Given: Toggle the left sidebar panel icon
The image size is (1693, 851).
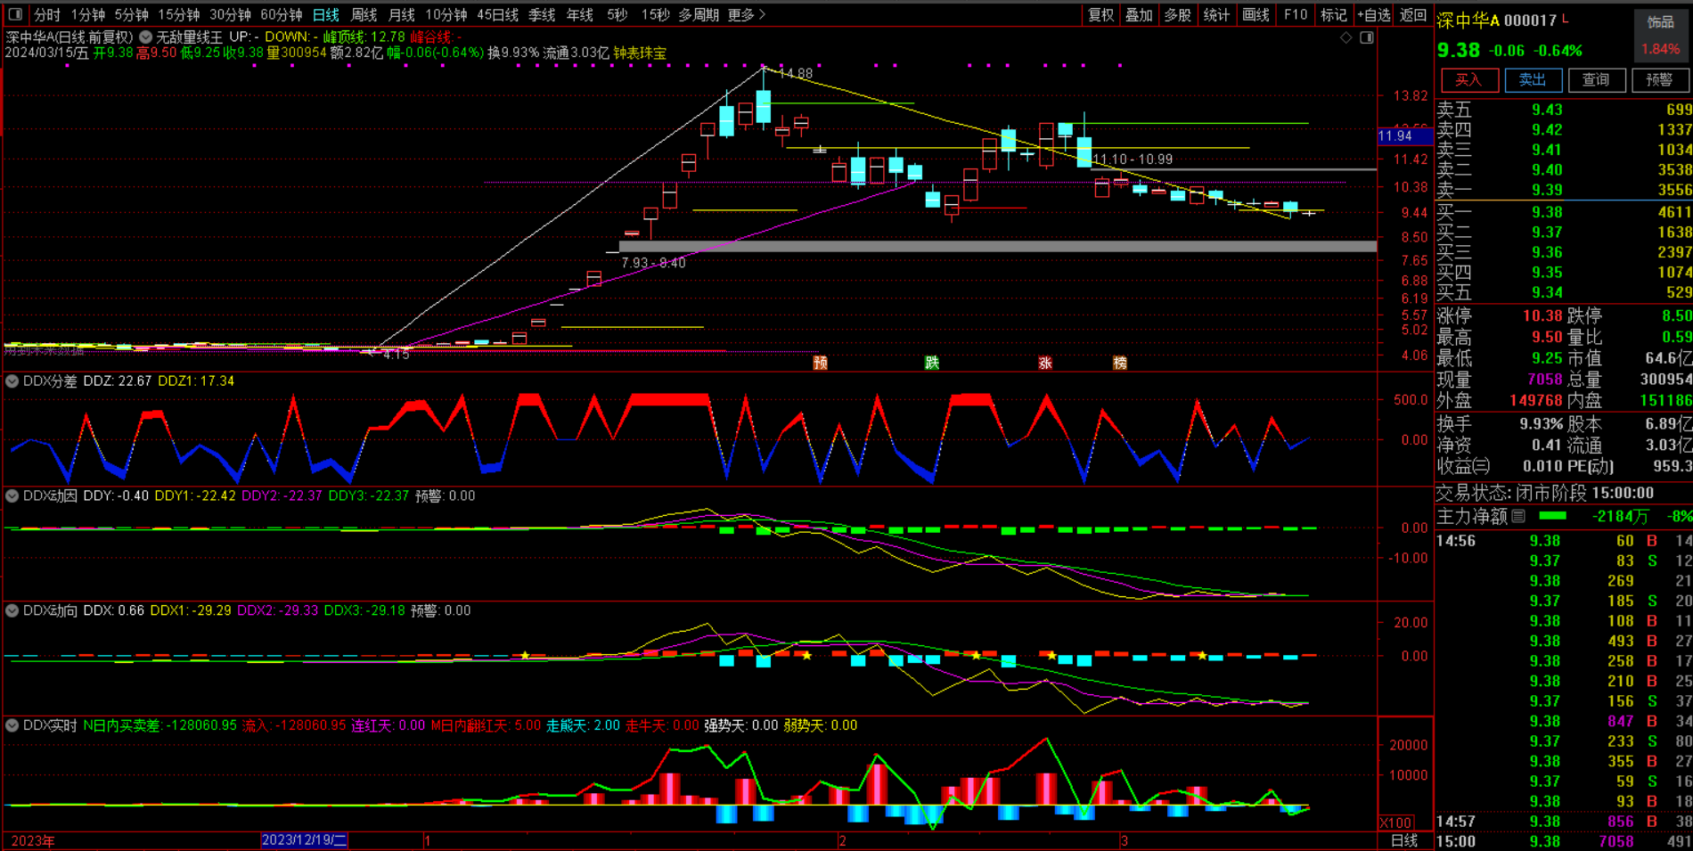Looking at the screenshot, I should pyautogui.click(x=15, y=14).
